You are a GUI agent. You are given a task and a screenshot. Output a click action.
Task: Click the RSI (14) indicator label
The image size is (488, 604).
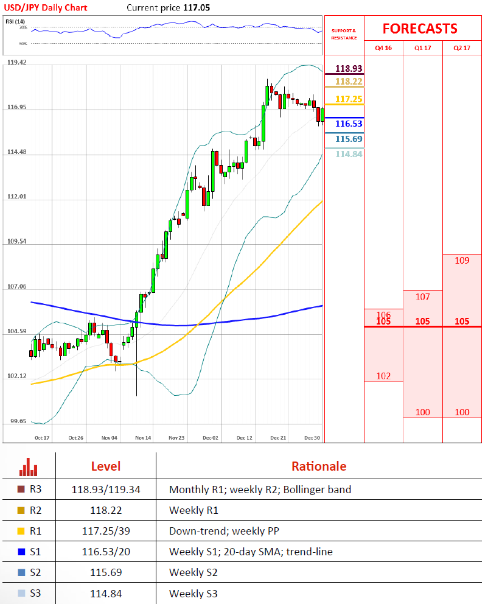coord(15,21)
